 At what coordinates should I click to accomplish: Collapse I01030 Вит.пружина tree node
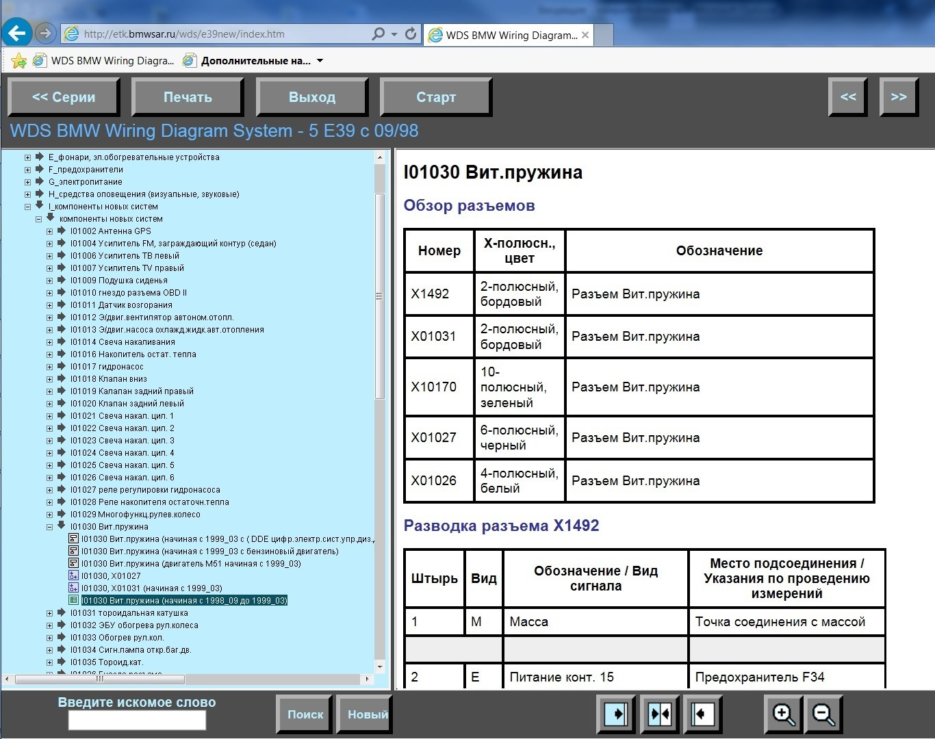point(49,527)
